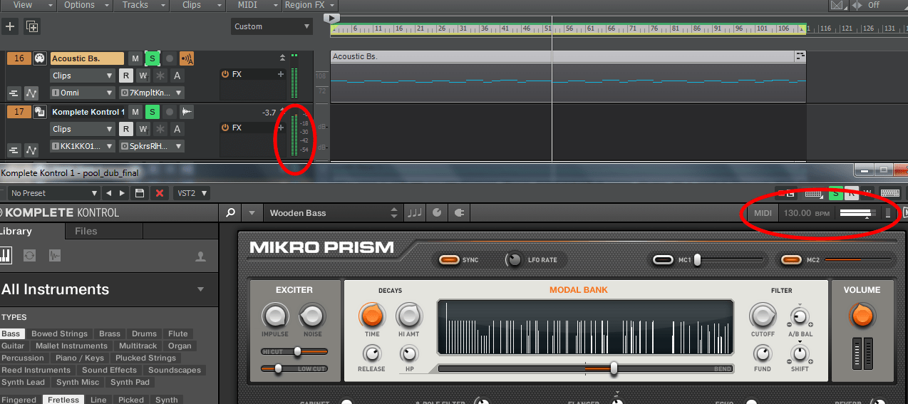Toggle solo on Komplete Kontrol 1 track
This screenshot has width=908, height=404.
pyautogui.click(x=152, y=112)
